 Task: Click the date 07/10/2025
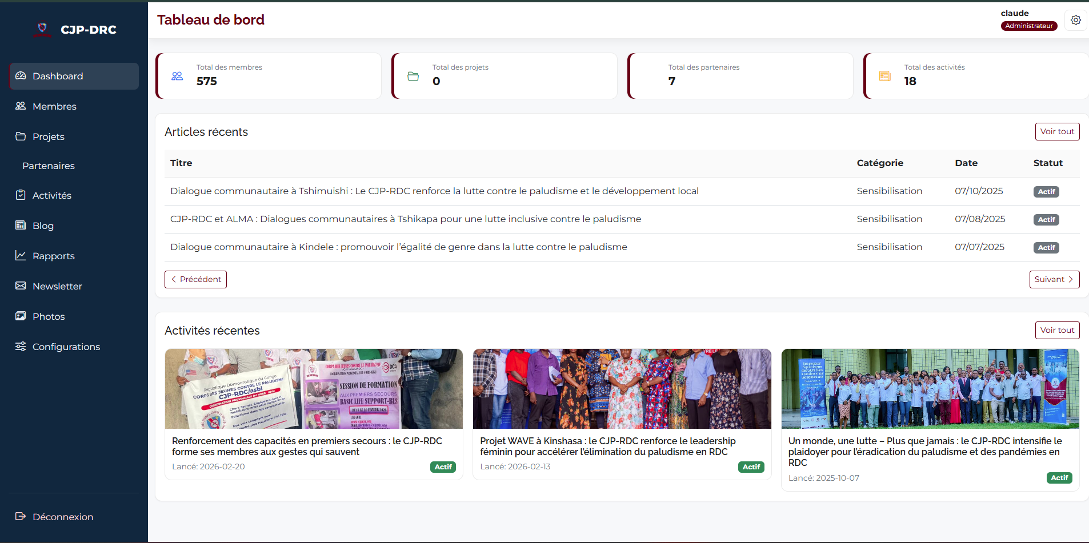coord(979,191)
